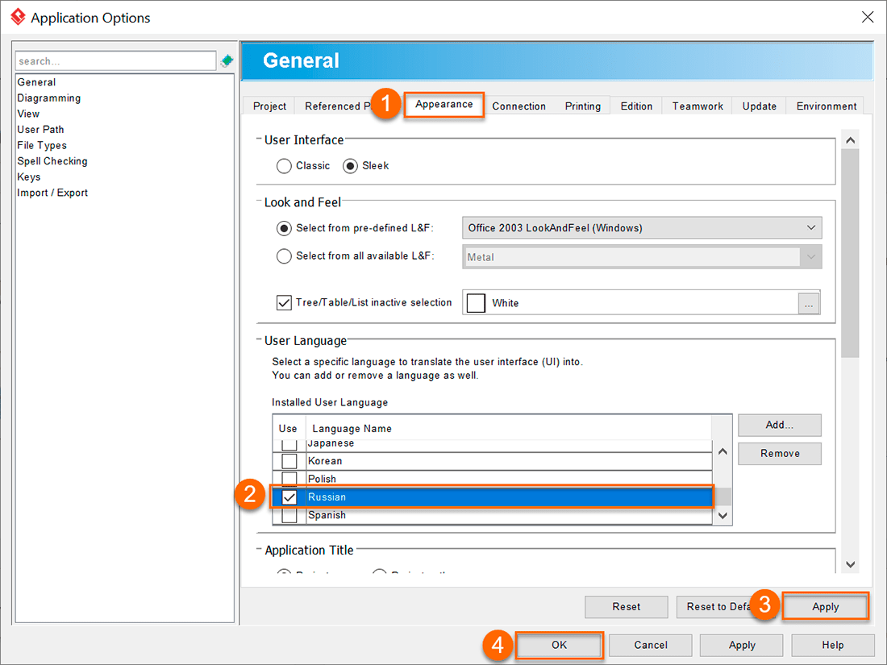Click into the search input field
Screen dimensions: 887x665
click(115, 61)
